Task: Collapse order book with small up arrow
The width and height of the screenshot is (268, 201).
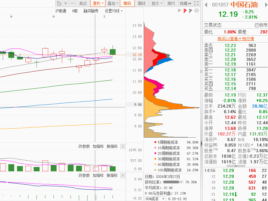Action: tap(236, 166)
